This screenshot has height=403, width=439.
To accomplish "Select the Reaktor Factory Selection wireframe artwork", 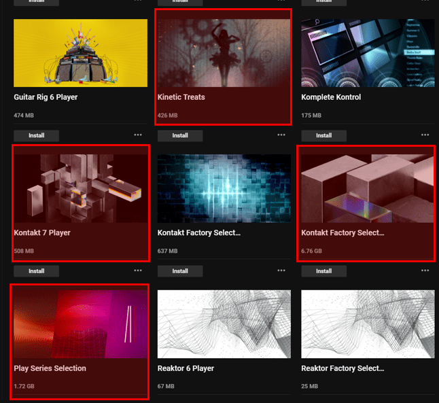I will tap(368, 324).
